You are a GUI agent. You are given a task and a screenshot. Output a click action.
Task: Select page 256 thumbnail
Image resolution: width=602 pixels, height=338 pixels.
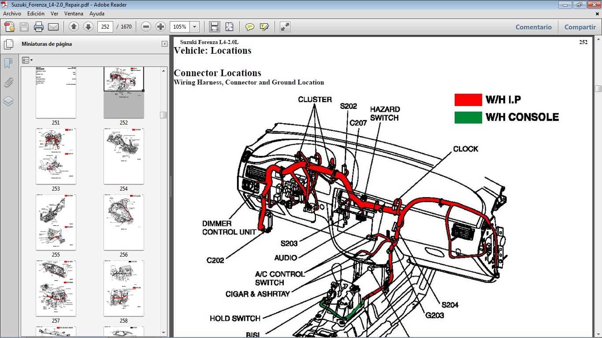pyautogui.click(x=124, y=222)
